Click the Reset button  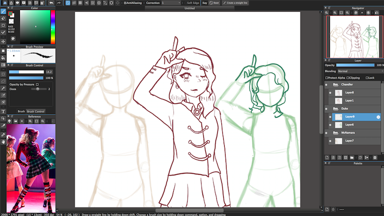tap(214, 3)
